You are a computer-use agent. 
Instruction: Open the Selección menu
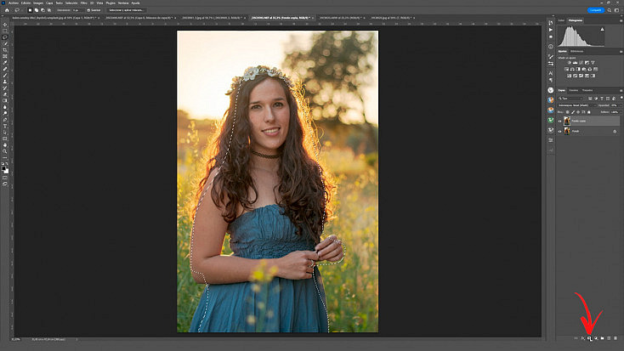(x=71, y=3)
